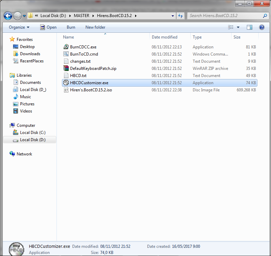Open Local Disk (D_) library
This screenshot has width=271, height=256.
[x=33, y=90]
